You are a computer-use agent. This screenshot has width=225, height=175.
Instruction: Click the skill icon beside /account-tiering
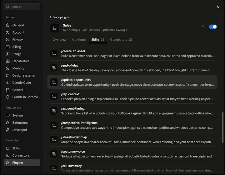(x=54, y=111)
